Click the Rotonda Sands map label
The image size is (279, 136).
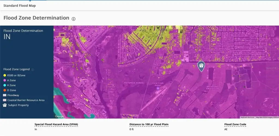[134, 83]
